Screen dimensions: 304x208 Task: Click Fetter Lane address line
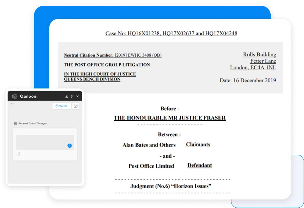263,61
